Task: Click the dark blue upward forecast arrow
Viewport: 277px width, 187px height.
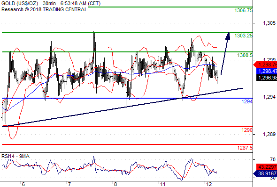Action: [x=225, y=54]
